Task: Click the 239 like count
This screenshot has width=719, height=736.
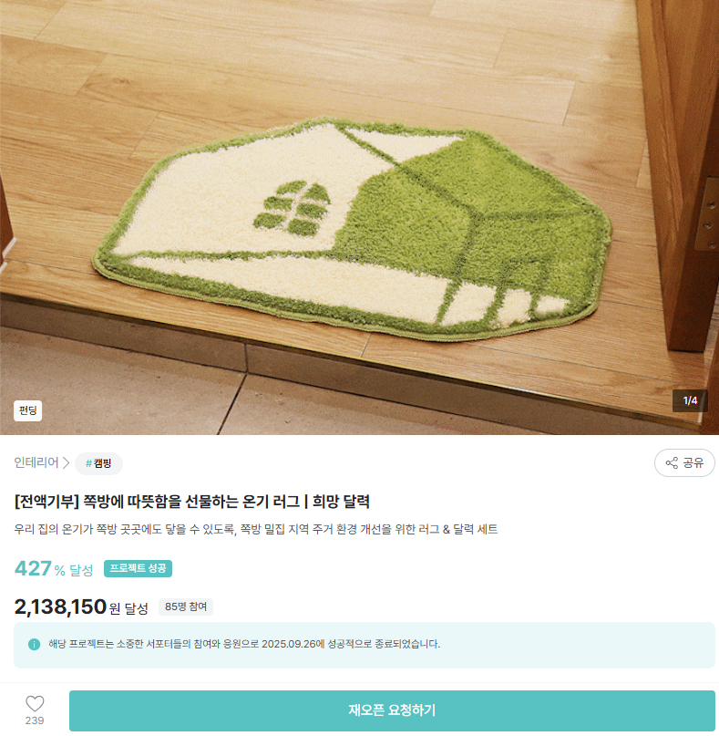Action: pos(35,720)
